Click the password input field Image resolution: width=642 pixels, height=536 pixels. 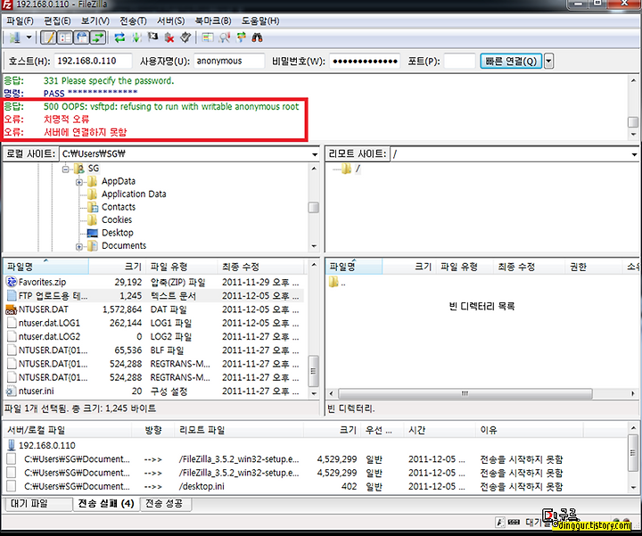tap(365, 61)
